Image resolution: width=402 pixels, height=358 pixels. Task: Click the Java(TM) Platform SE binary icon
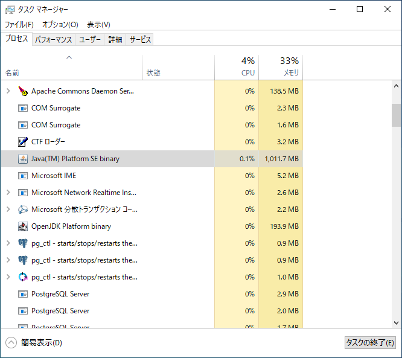23,159
